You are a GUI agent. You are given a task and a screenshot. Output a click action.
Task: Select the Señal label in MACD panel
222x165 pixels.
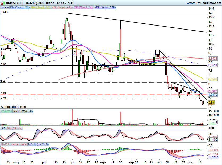[23, 144]
